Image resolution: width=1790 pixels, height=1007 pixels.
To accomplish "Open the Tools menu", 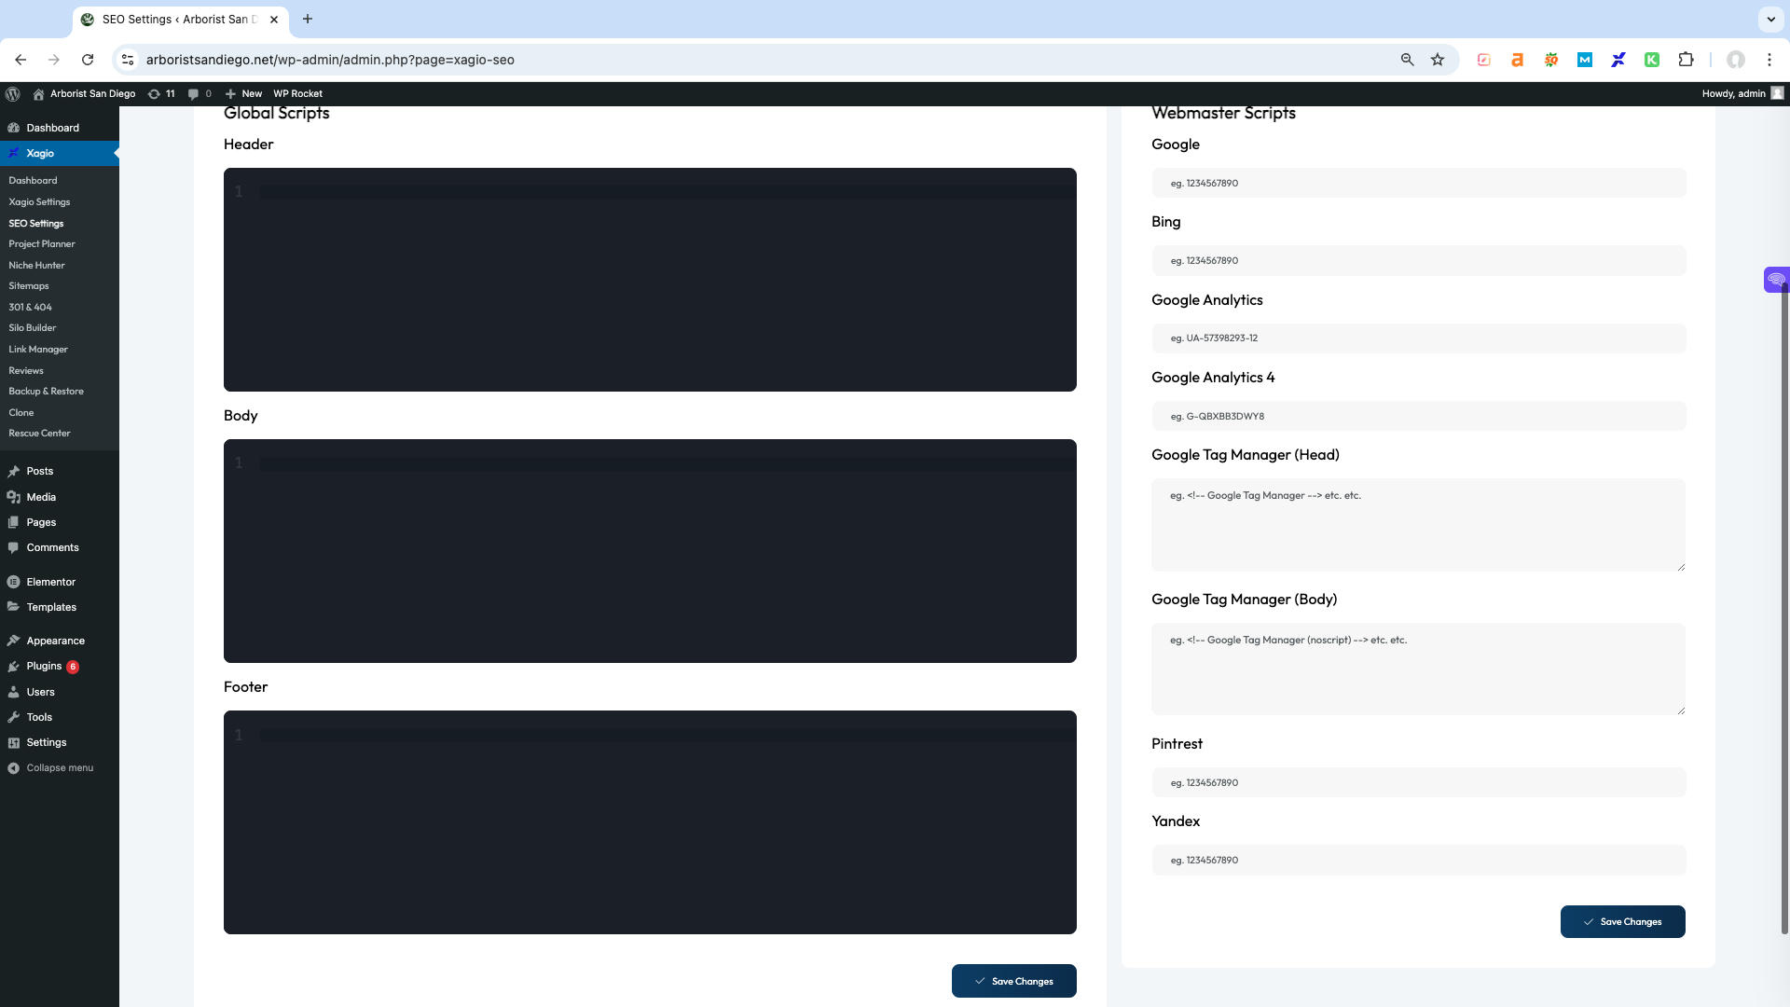I will [39, 717].
